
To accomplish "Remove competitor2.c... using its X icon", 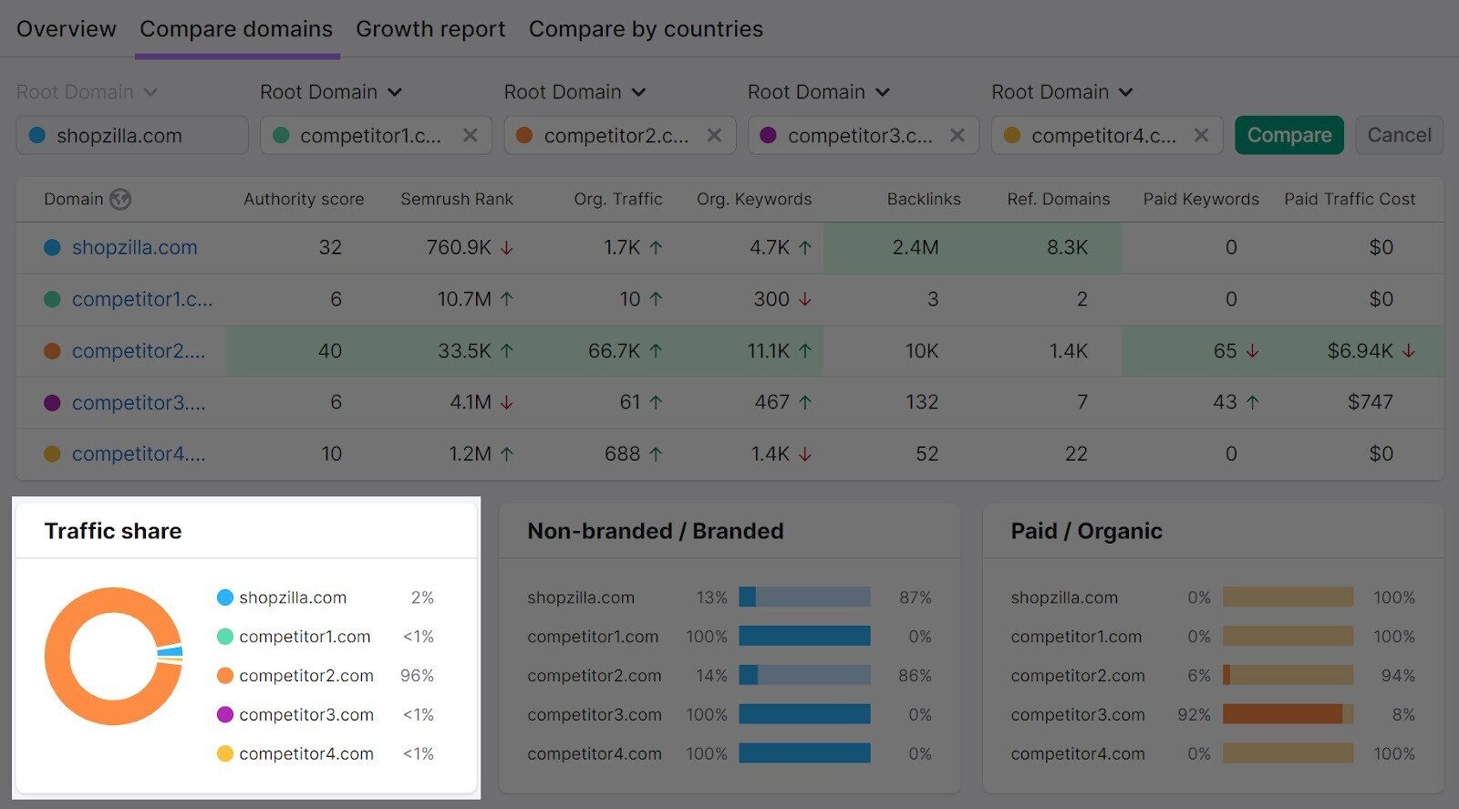I will [714, 135].
